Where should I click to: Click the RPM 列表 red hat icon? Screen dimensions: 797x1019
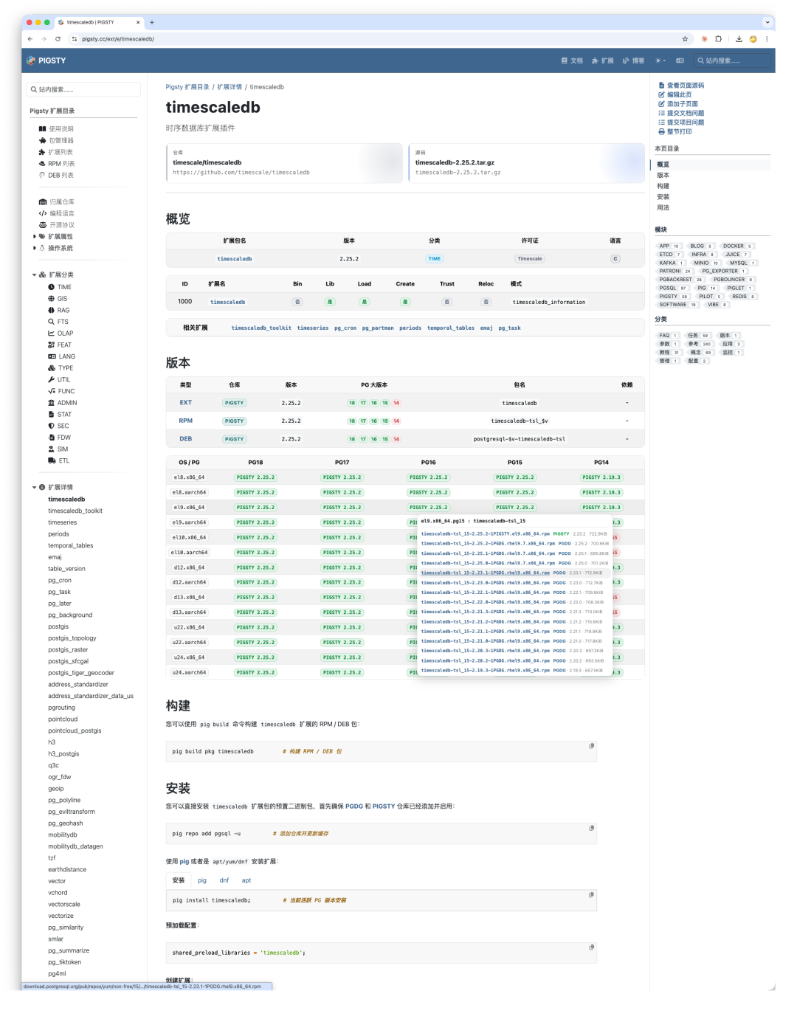coord(42,164)
